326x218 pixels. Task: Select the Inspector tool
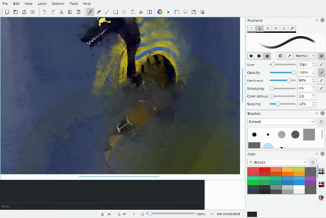pos(202,12)
